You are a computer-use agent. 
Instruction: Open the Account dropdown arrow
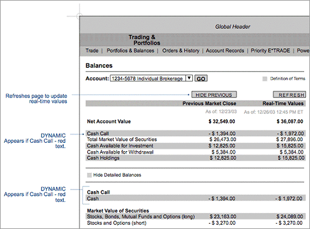(x=189, y=78)
